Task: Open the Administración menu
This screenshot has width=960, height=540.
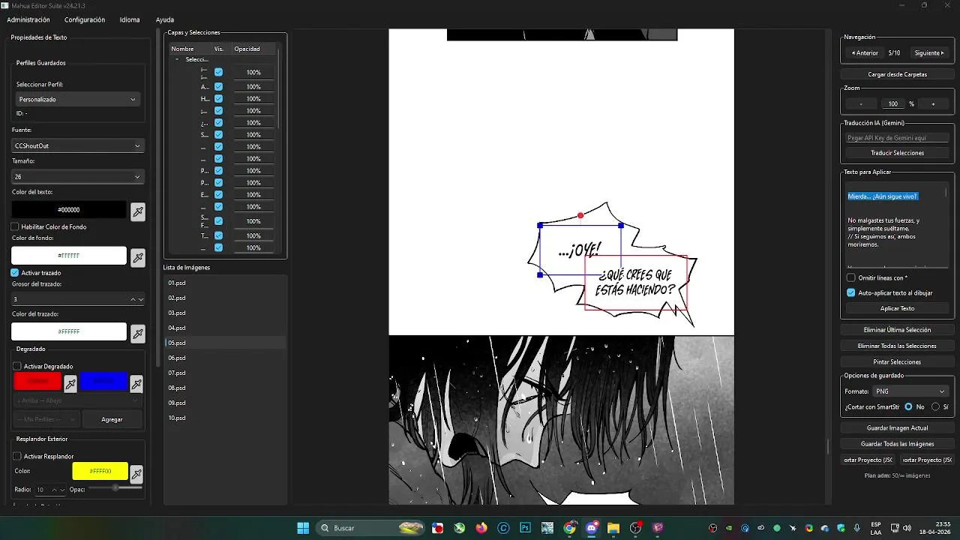Action: coord(28,19)
